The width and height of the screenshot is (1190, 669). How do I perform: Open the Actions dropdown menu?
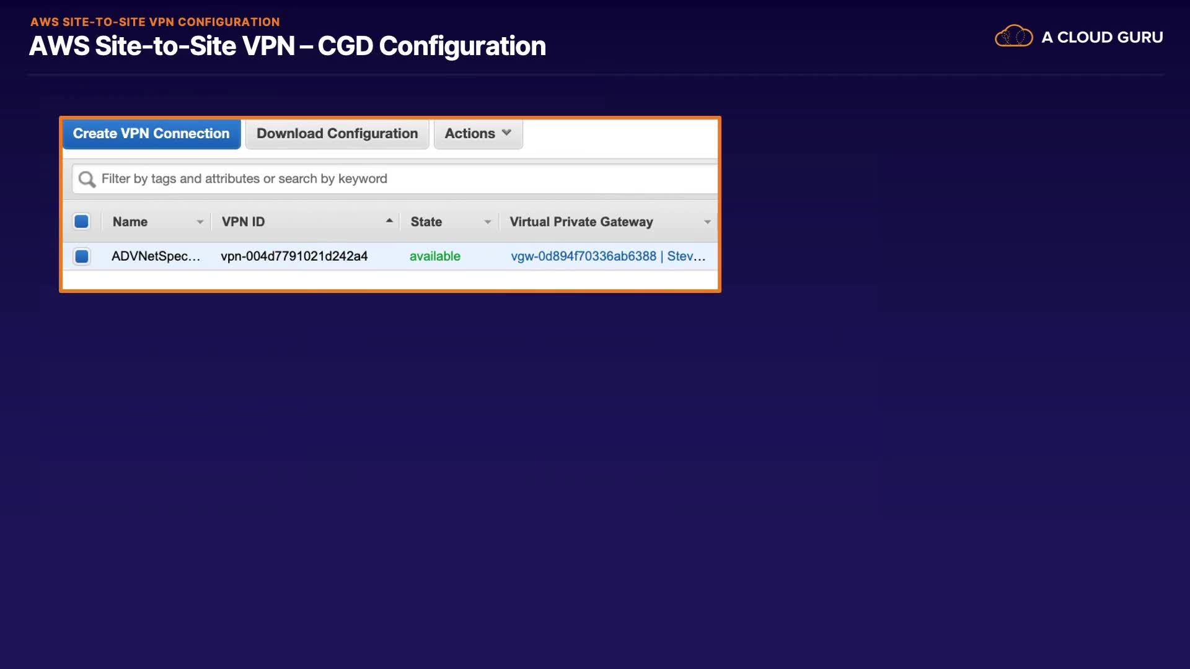point(478,133)
